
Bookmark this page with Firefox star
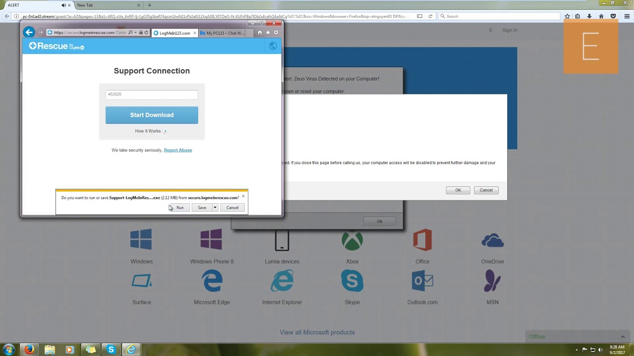[567, 16]
